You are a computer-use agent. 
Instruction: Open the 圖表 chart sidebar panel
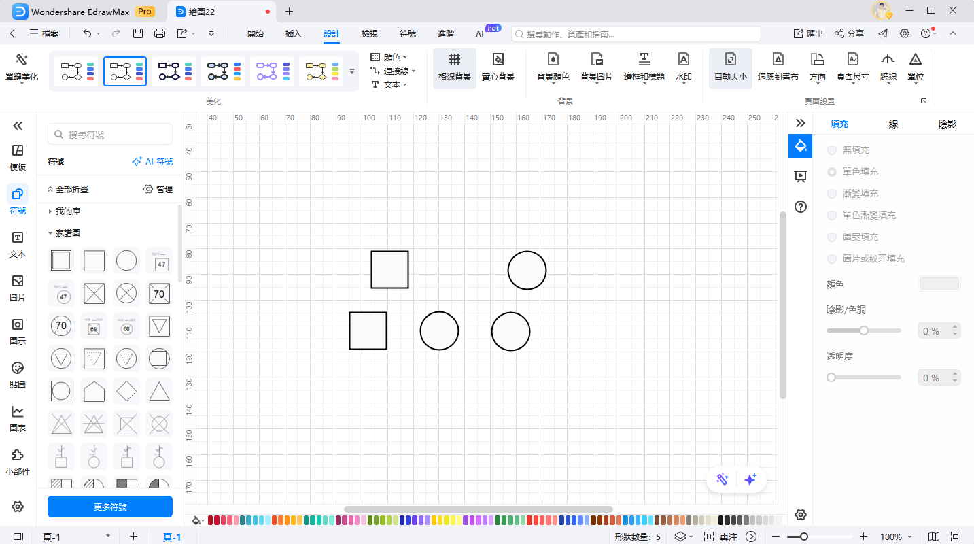pyautogui.click(x=18, y=418)
